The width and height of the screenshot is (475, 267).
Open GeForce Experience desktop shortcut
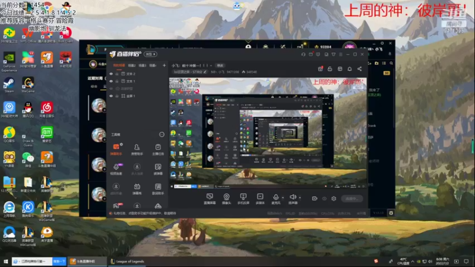click(9, 62)
